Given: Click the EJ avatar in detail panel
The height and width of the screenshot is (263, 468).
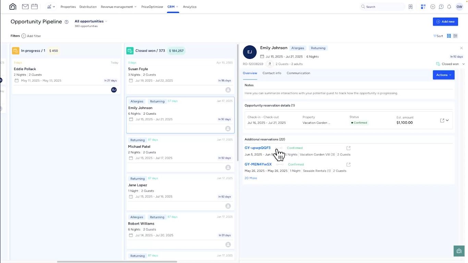Looking at the screenshot, I should 250,52.
